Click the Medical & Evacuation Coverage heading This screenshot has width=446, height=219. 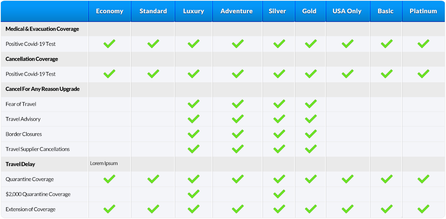coord(42,29)
